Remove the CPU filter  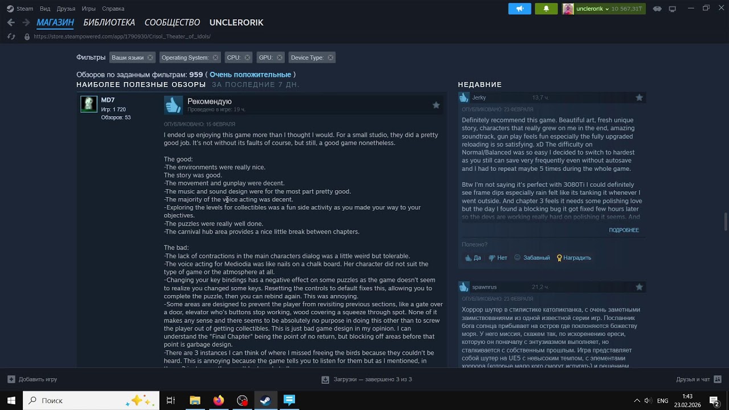(247, 58)
